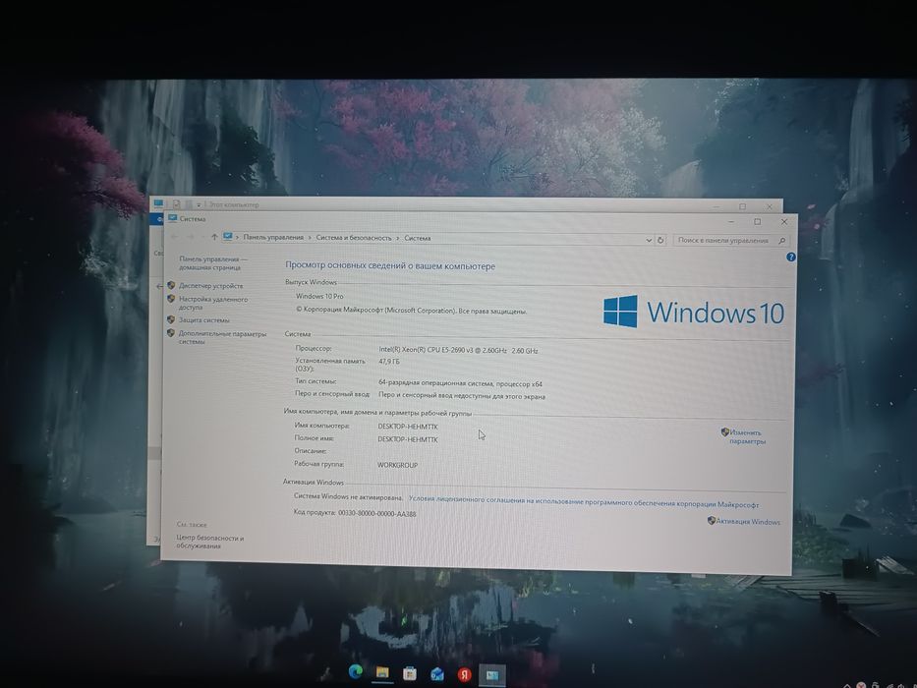The image size is (917, 688).
Task: Click the search magnifier icon in control panel
Action: (x=782, y=241)
